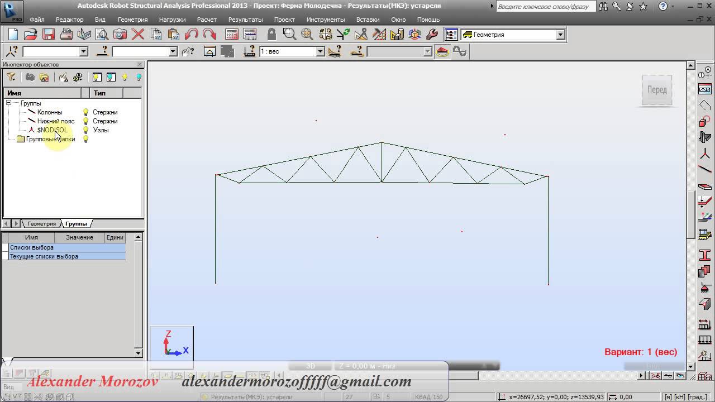The width and height of the screenshot is (715, 402).
Task: Switch to the Группы inspector tab
Action: point(76,223)
